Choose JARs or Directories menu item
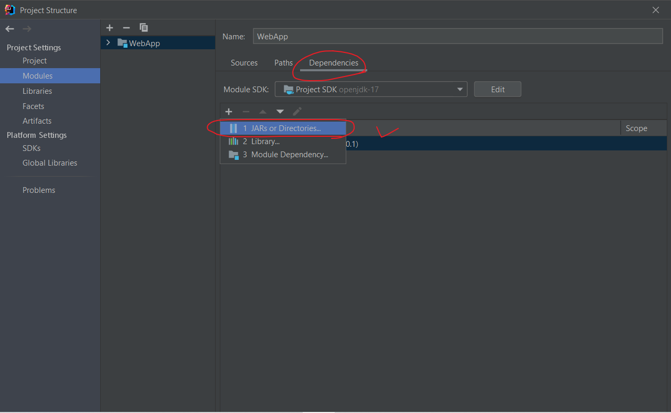 283,128
